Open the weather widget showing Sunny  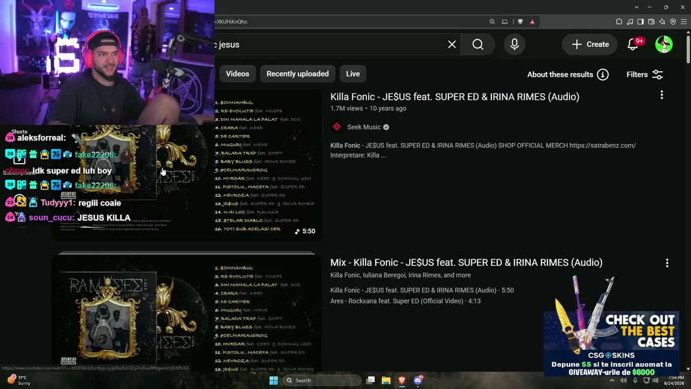19,380
